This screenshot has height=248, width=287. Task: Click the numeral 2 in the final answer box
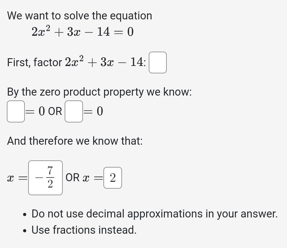(112, 178)
